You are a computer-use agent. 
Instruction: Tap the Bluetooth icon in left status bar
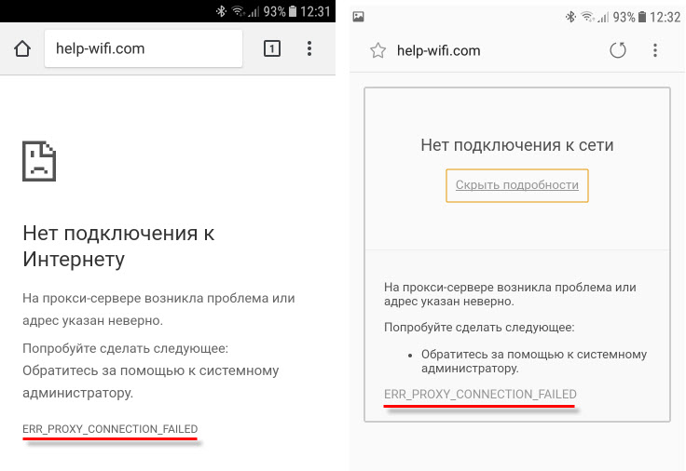click(x=221, y=11)
